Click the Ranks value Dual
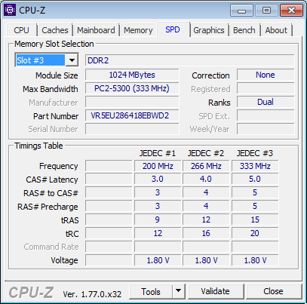The image size is (307, 304). 266,102
